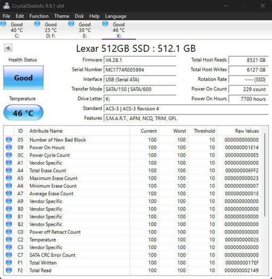Click status icon for B2 Vendor Specific
Screen dimensions: 272x279
point(9,224)
